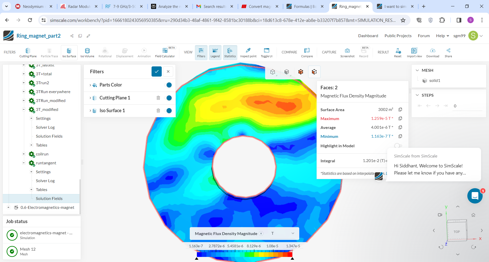The width and height of the screenshot is (489, 262).
Task: Activate the Inspect point tool
Action: click(x=248, y=52)
